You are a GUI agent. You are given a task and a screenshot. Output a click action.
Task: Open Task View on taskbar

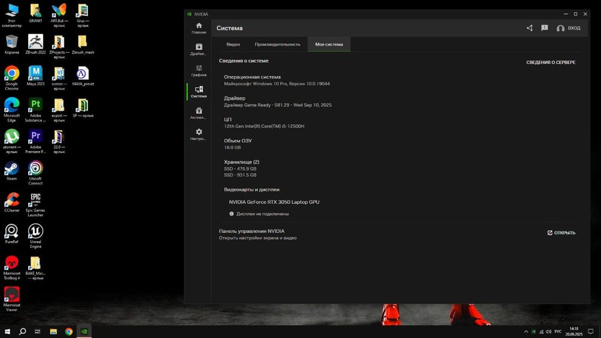tap(37, 331)
